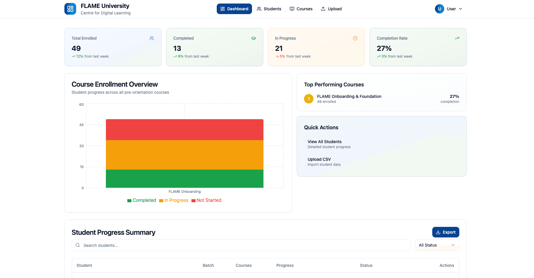
Task: Click the user avatar circle labeled U
Action: pos(440,9)
